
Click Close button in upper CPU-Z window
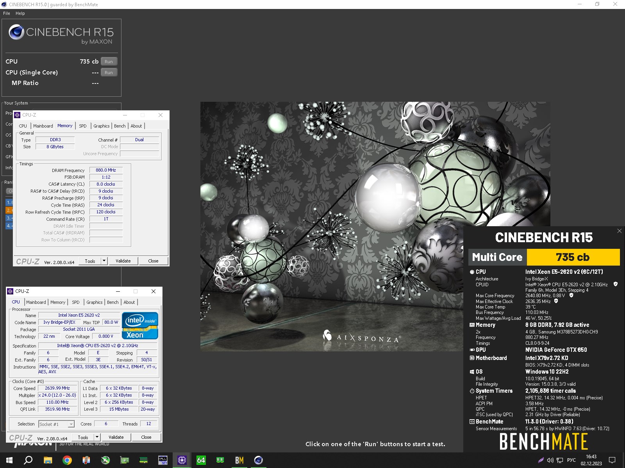(153, 261)
